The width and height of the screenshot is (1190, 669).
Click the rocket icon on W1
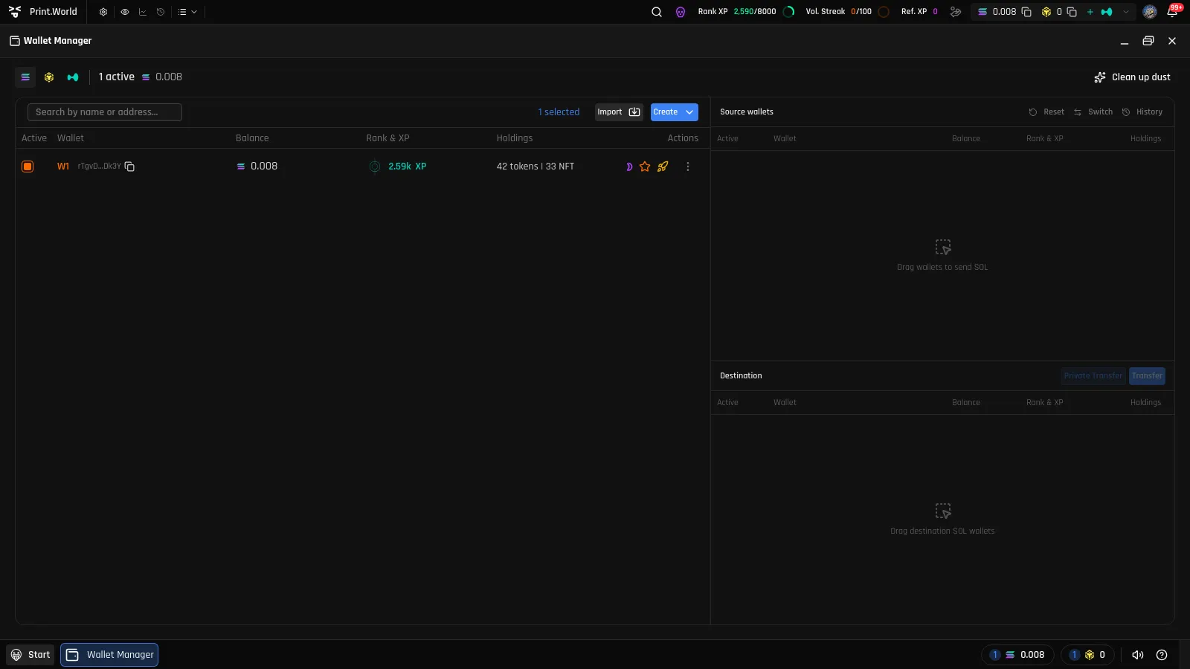663,167
